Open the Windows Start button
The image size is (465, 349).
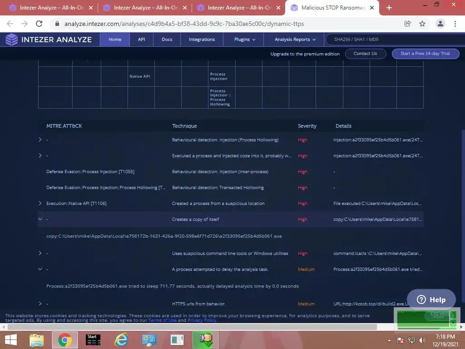pos(11,339)
